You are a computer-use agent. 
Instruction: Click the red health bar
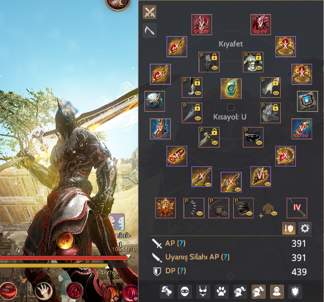(64, 258)
